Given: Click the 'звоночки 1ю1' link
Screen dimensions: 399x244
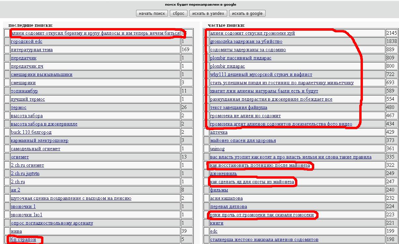Looking at the screenshot, I should pos(26,215).
